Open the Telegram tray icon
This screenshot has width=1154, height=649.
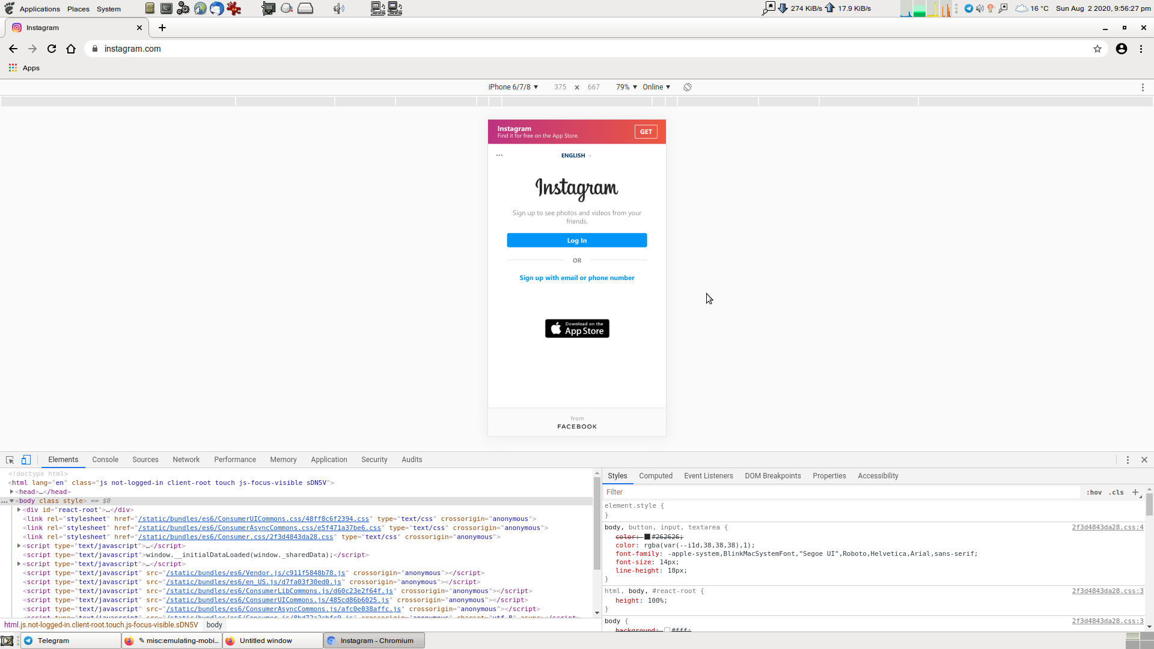[x=969, y=8]
